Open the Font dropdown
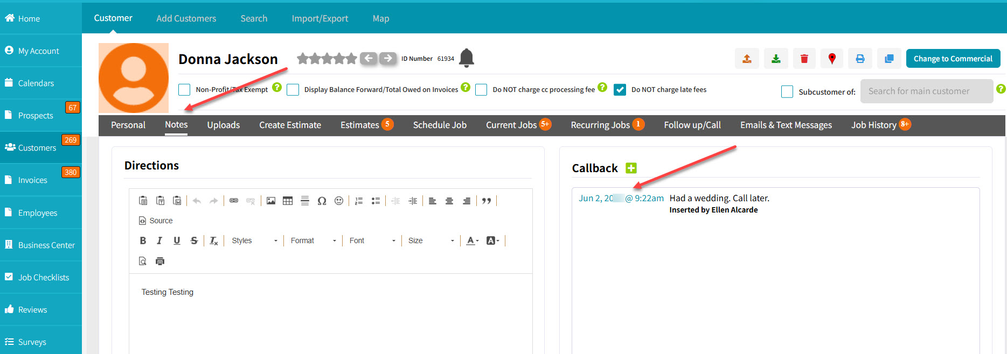The height and width of the screenshot is (354, 1007). [x=372, y=240]
